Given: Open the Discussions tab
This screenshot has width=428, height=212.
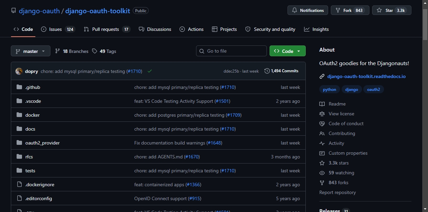Looking at the screenshot, I should [155, 29].
